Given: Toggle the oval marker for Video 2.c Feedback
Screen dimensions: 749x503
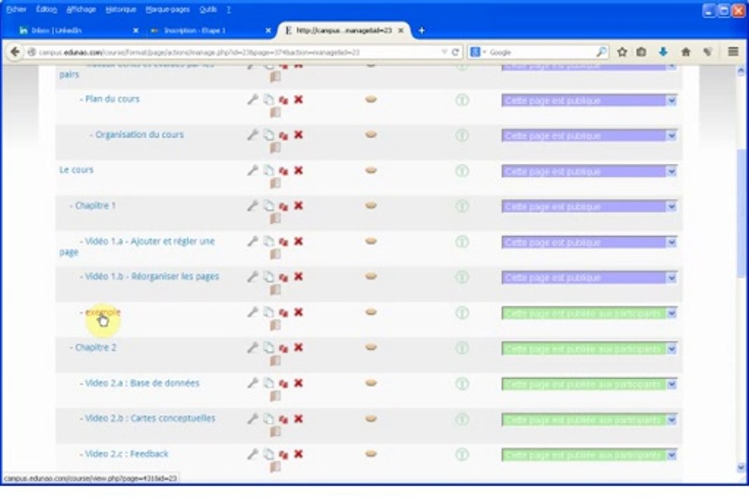Looking at the screenshot, I should coord(371,454).
